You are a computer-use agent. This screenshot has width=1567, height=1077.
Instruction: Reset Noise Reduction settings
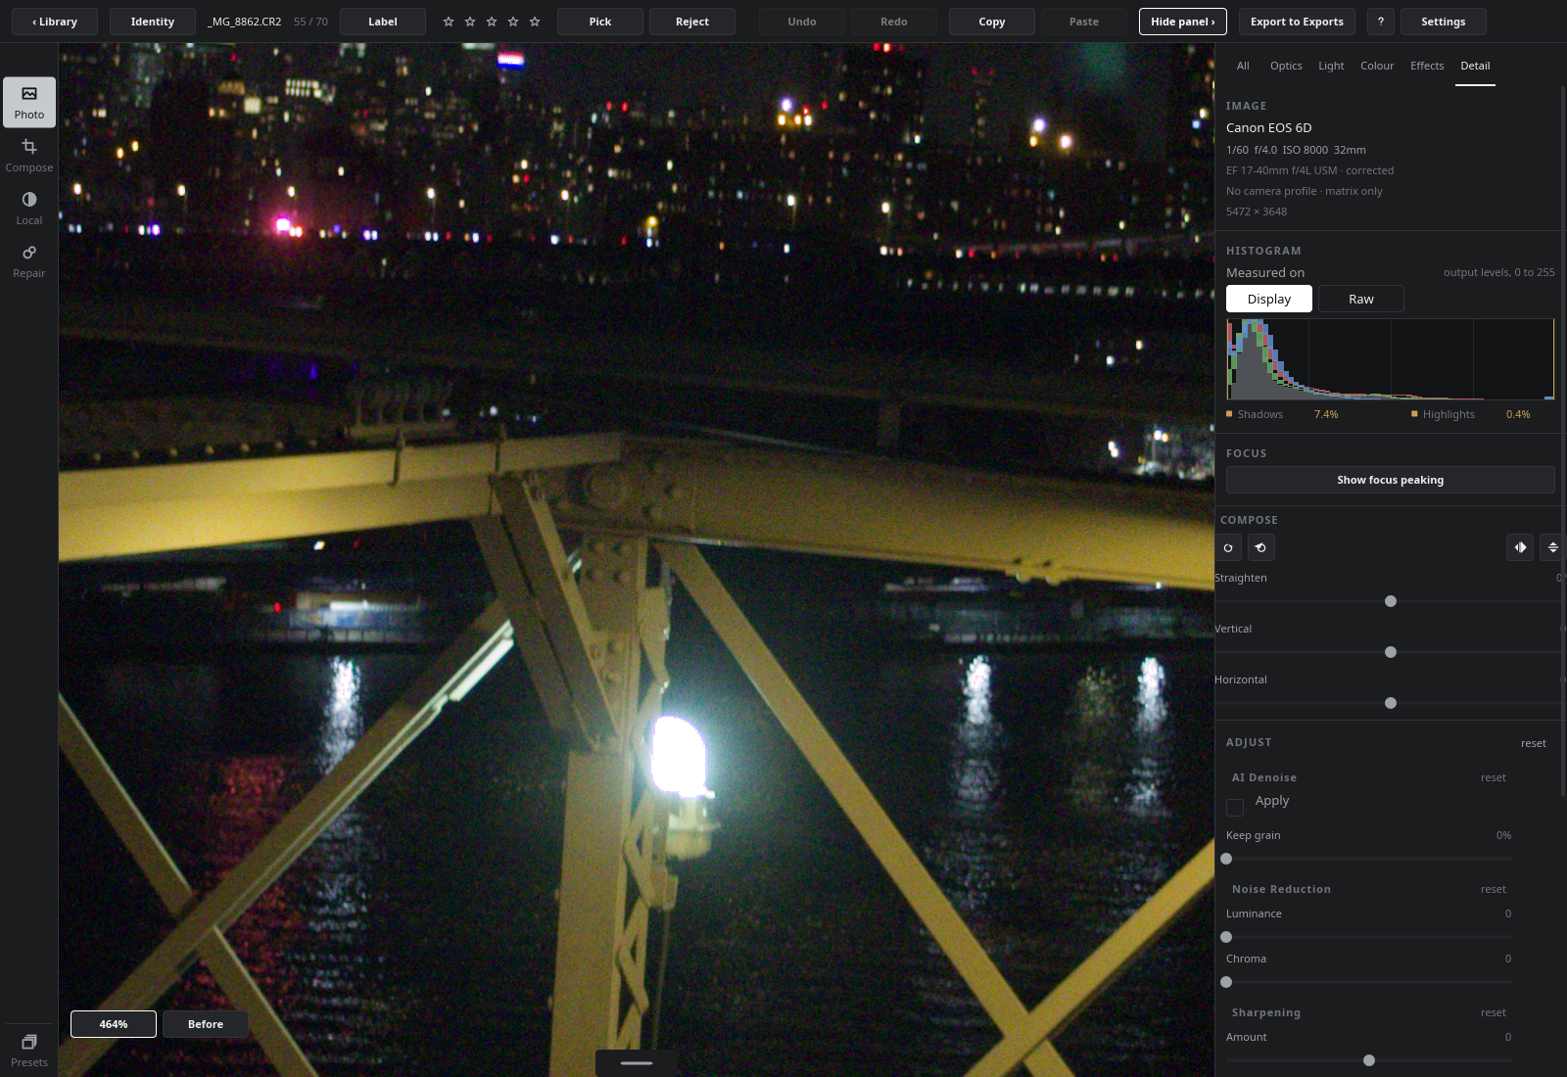coord(1494,889)
